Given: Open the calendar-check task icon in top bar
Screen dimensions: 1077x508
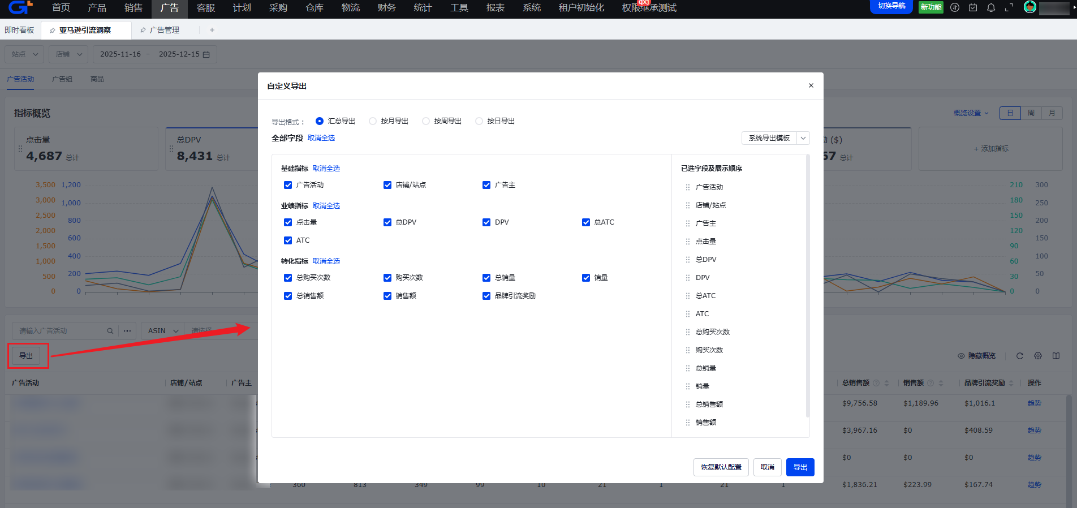Looking at the screenshot, I should 973,8.
